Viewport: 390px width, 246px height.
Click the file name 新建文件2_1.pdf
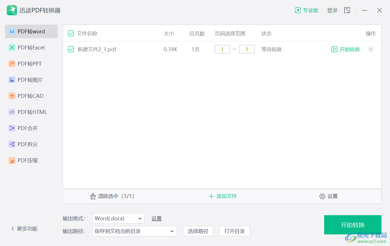(97, 49)
